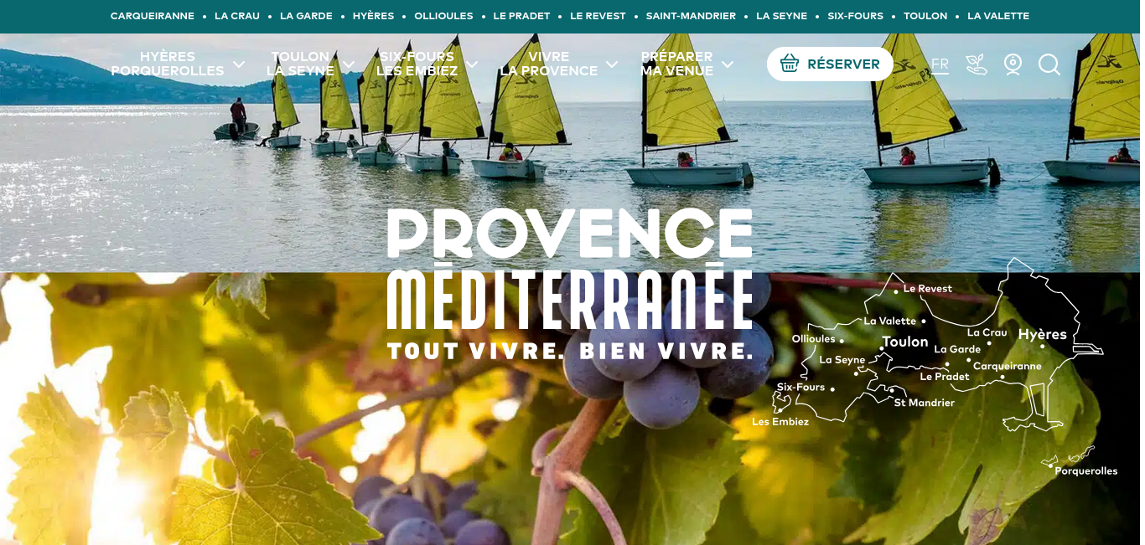
Task: Open the eco plant-in-hand icon
Action: pos(977,64)
